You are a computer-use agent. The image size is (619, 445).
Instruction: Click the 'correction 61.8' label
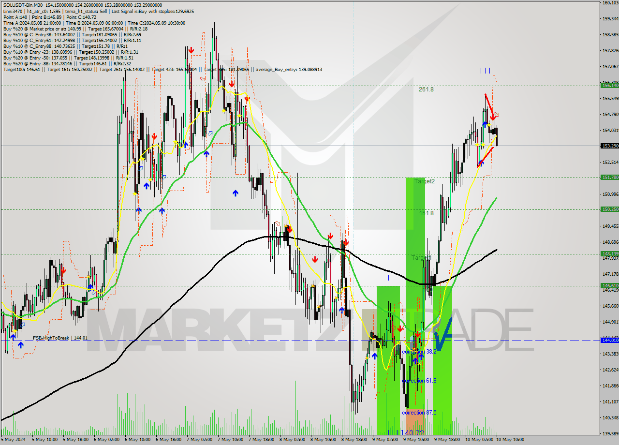click(419, 381)
